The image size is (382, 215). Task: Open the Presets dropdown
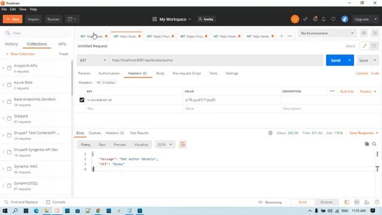tap(368, 91)
